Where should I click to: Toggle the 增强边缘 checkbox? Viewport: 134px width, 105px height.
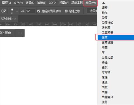coord(66,11)
